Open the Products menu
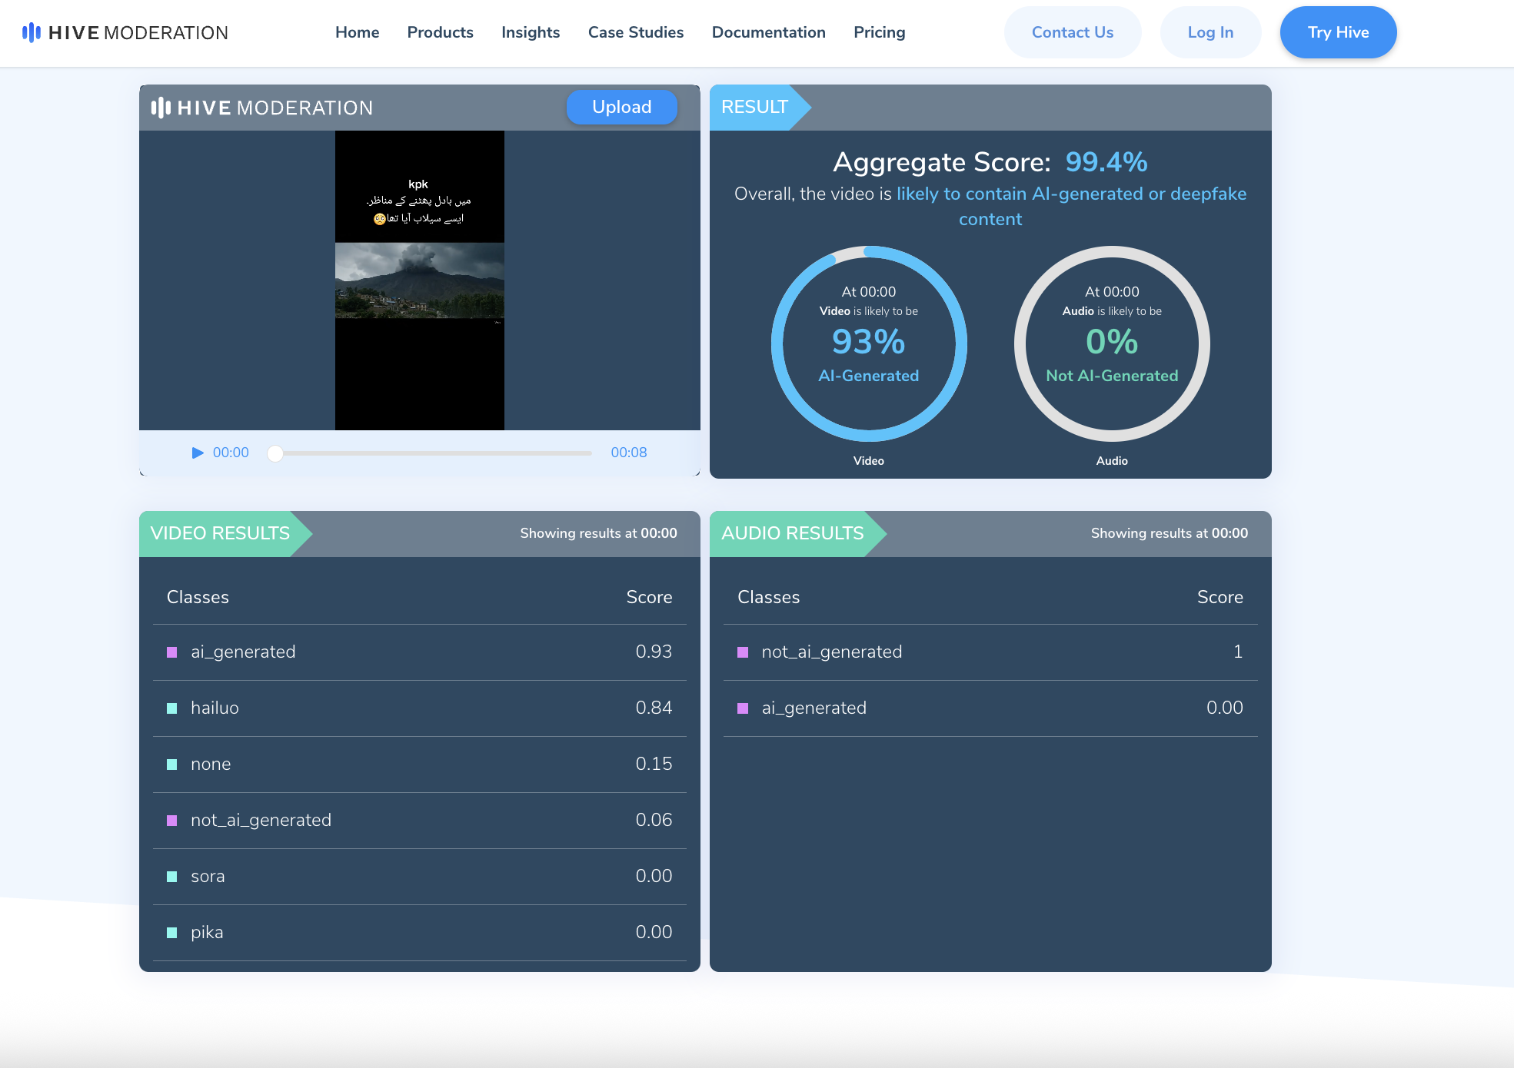Image resolution: width=1514 pixels, height=1068 pixels. tap(440, 32)
